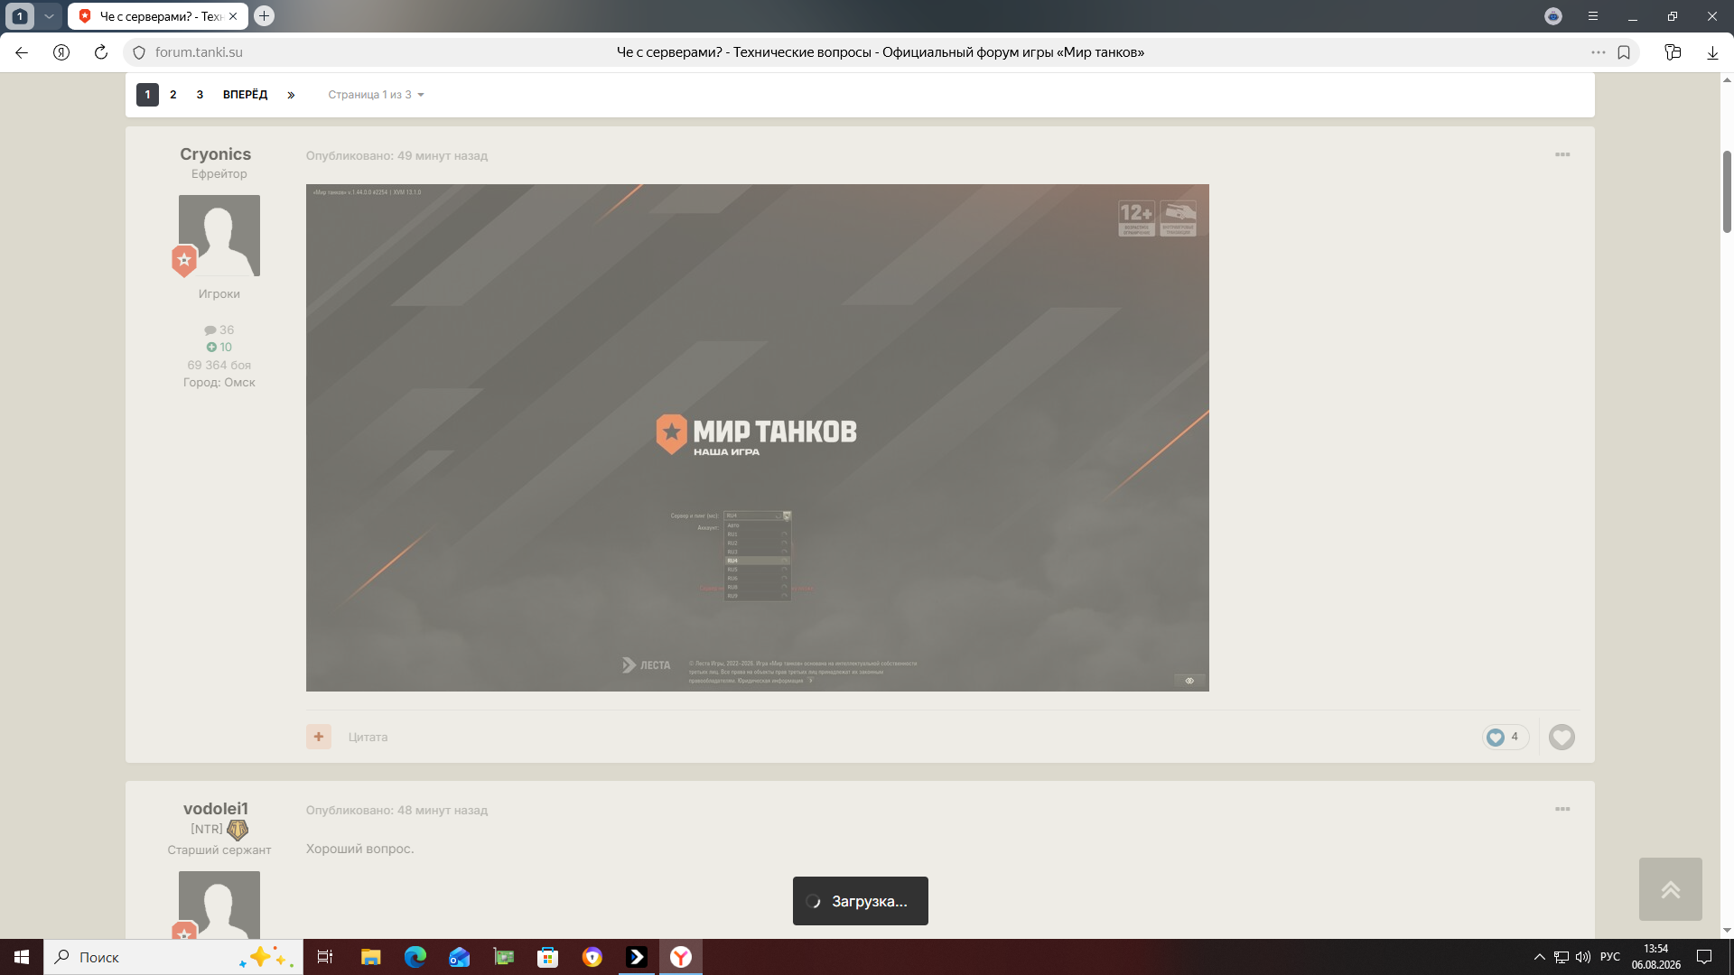1734x975 pixels.
Task: Open the Cryonics post timestamp link
Action: coord(396,156)
